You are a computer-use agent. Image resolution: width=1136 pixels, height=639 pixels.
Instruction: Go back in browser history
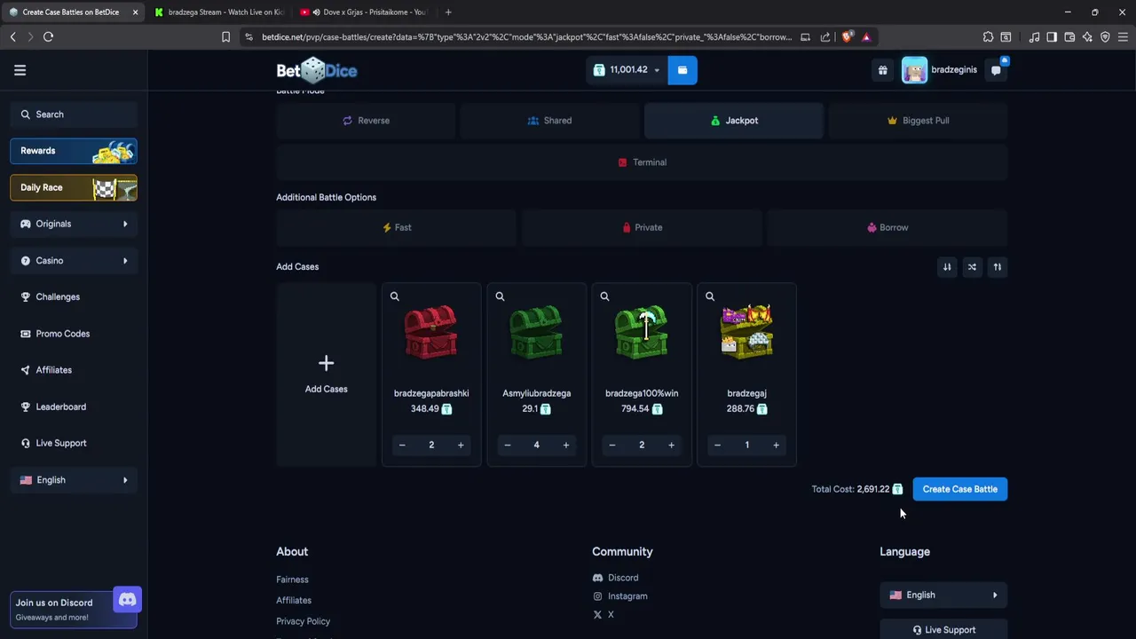click(x=12, y=36)
